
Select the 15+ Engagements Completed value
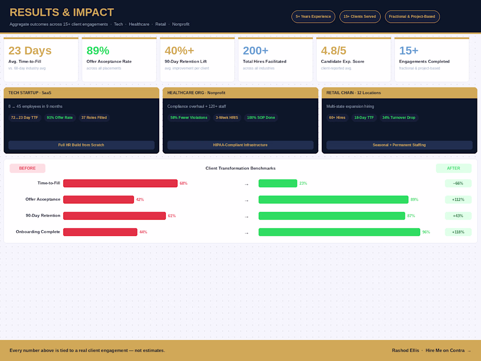(408, 51)
